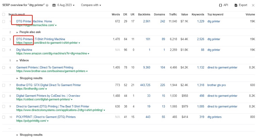This screenshot has height=138, width=258.
Task: Check the box for DTG Printer Machine: Home
Action: tap(4, 22)
